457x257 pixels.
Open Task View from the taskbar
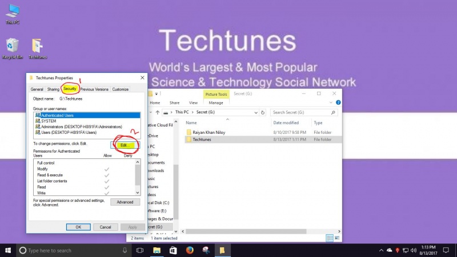click(140, 250)
